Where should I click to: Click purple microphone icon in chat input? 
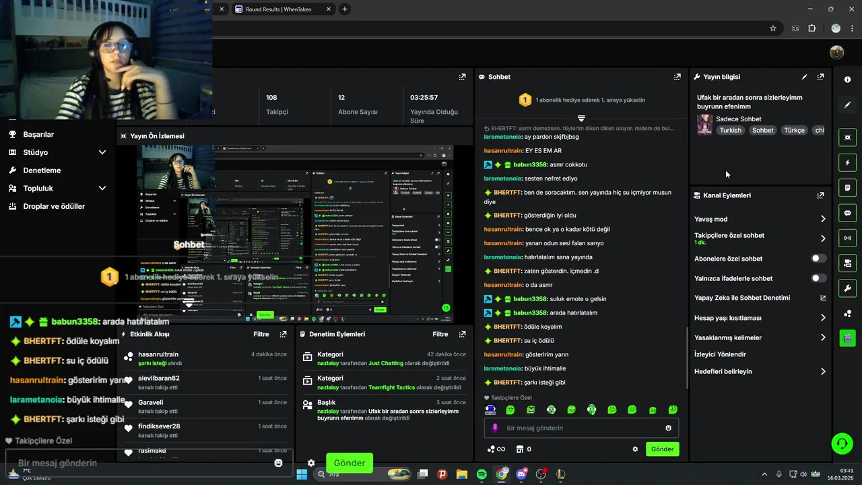click(x=495, y=428)
